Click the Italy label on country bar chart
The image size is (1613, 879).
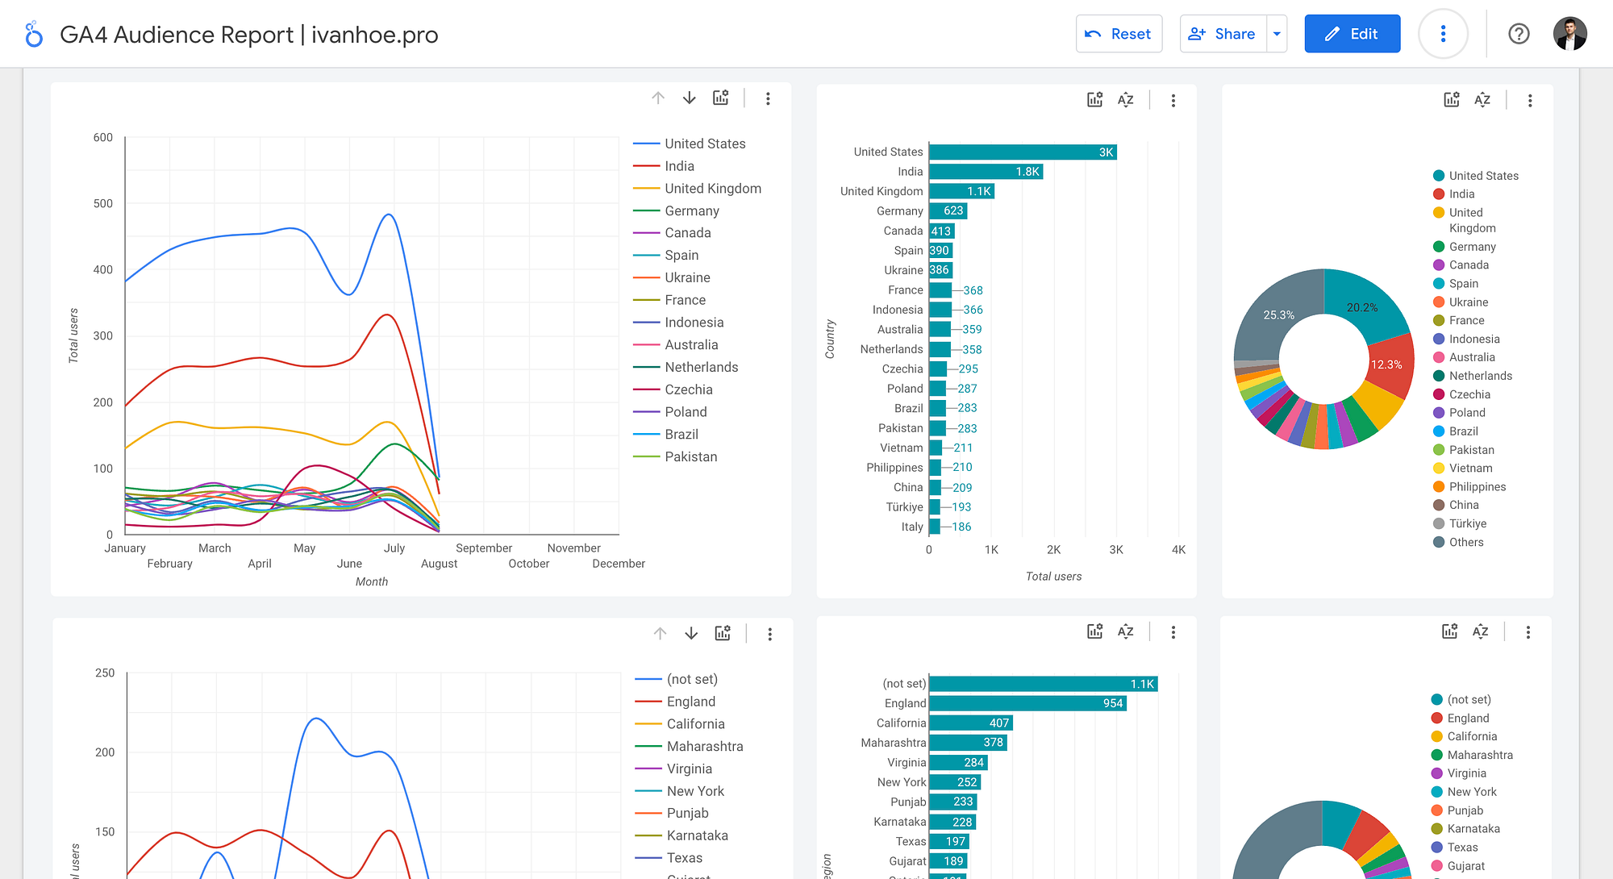click(x=912, y=527)
